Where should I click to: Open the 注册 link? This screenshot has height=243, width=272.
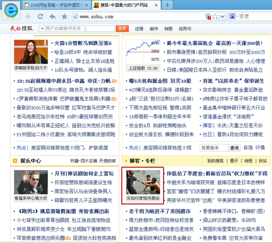(x=139, y=28)
